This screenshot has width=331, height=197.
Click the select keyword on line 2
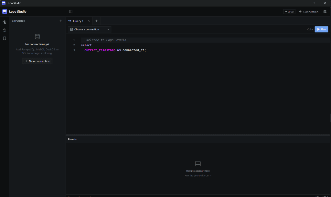pos(86,45)
